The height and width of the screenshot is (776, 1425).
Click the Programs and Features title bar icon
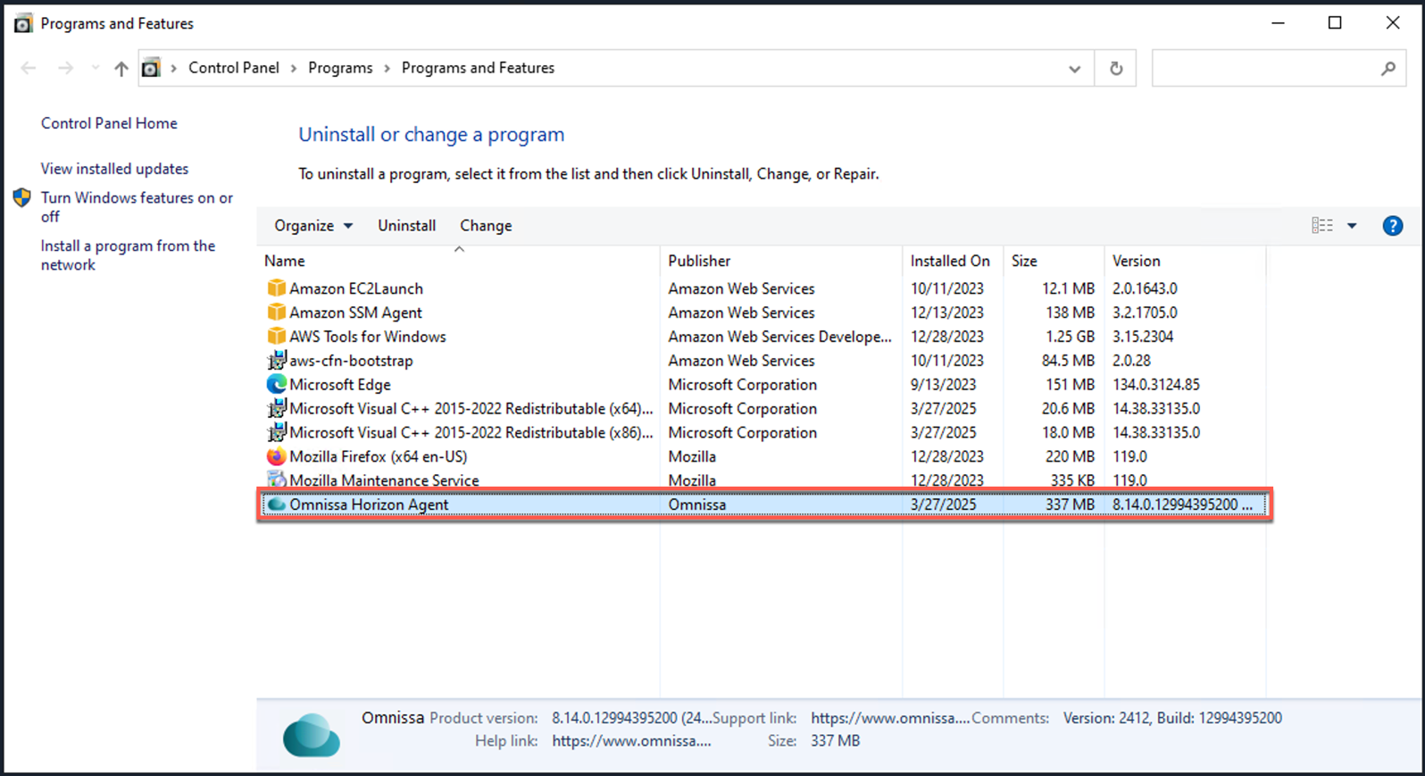pyautogui.click(x=23, y=23)
